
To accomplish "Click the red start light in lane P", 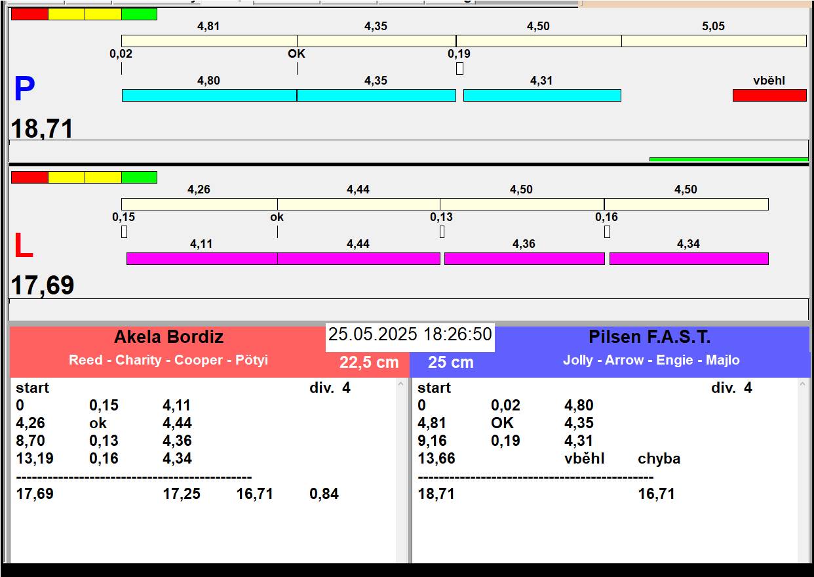I will [x=30, y=14].
